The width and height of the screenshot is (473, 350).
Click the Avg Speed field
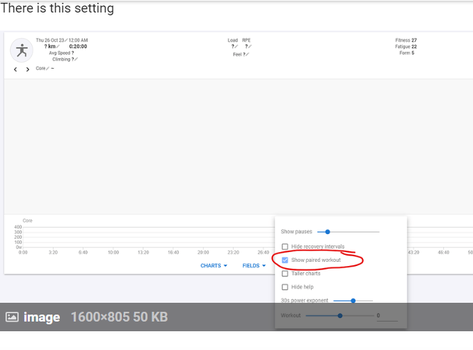61,53
